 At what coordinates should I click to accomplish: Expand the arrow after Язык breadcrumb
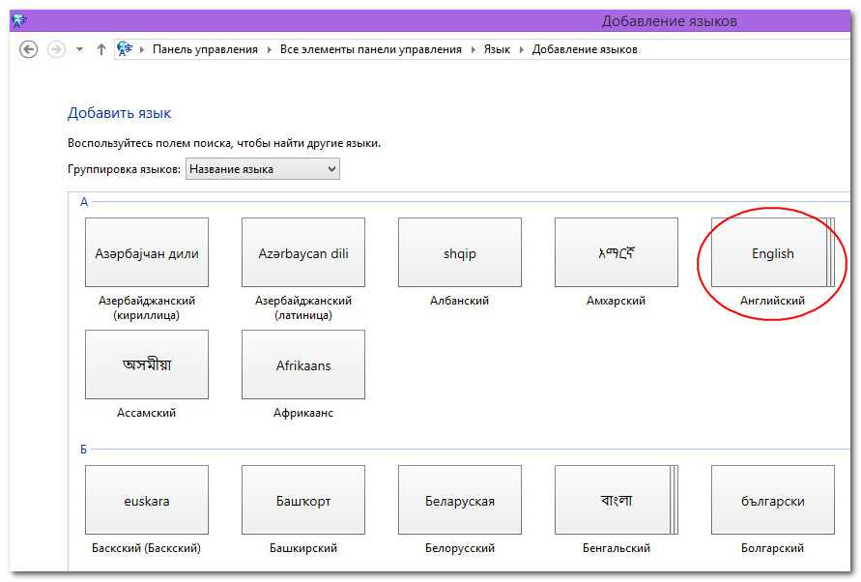click(x=522, y=49)
